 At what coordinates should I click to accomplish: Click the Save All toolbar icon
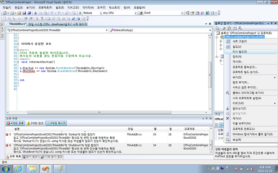pos(29,13)
